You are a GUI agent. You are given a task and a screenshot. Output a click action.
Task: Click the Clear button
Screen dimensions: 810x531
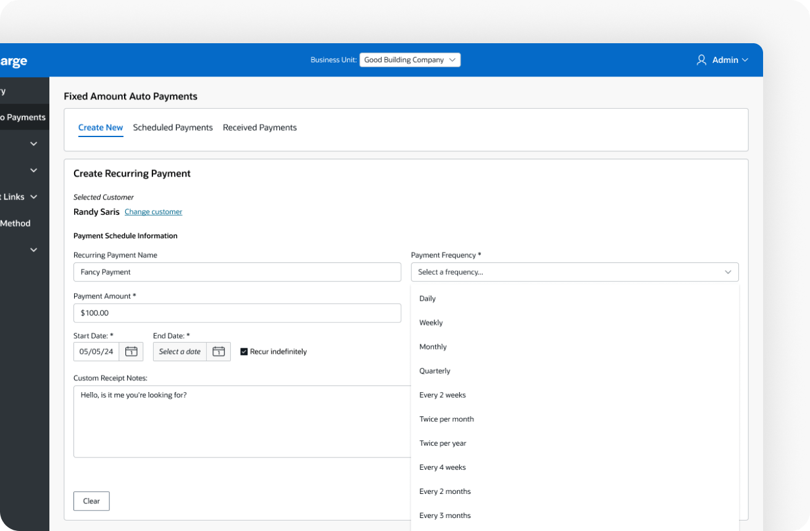91,501
